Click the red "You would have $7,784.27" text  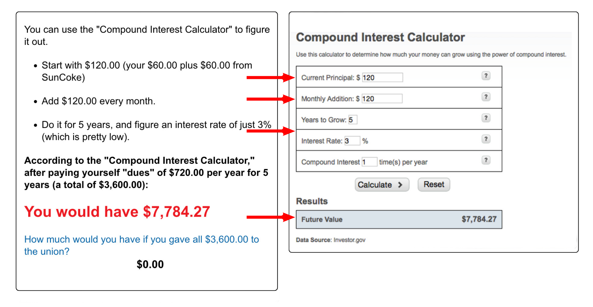pyautogui.click(x=117, y=212)
